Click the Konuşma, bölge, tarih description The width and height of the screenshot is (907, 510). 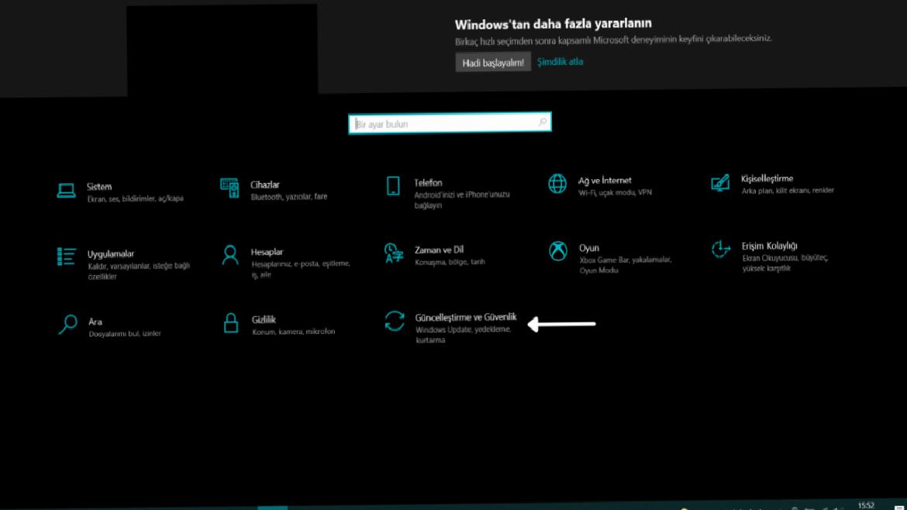(x=450, y=262)
